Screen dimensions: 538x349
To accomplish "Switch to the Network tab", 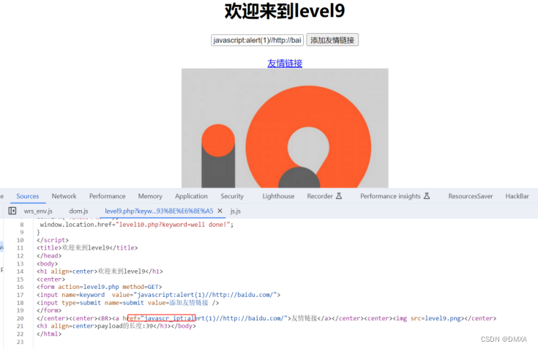I will click(x=64, y=196).
